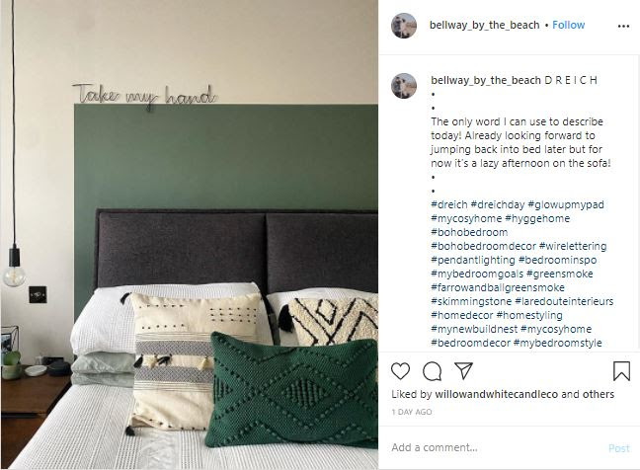Share post using paper plane icon
Image resolution: width=640 pixels, height=470 pixels.
(463, 370)
